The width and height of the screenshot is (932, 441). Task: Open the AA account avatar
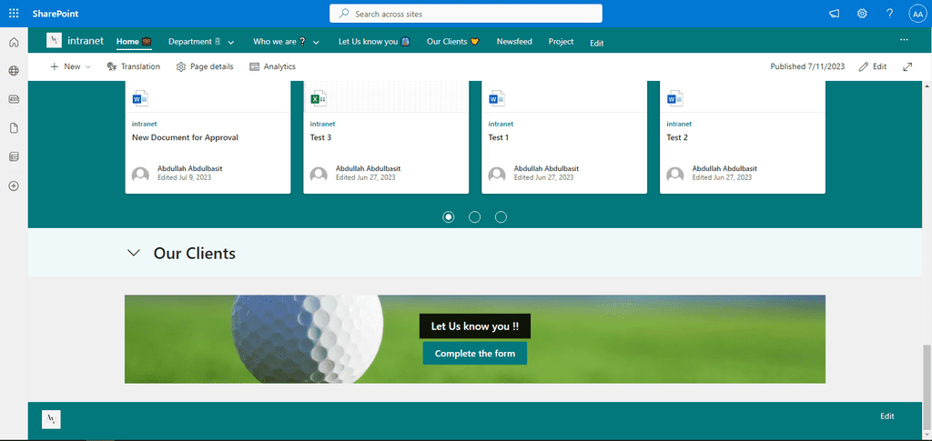917,14
